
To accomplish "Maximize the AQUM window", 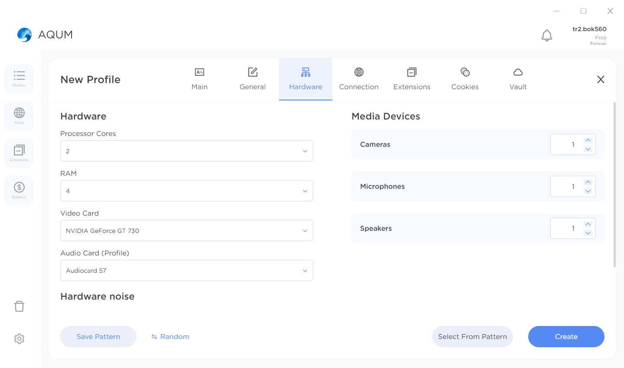I will pyautogui.click(x=584, y=11).
